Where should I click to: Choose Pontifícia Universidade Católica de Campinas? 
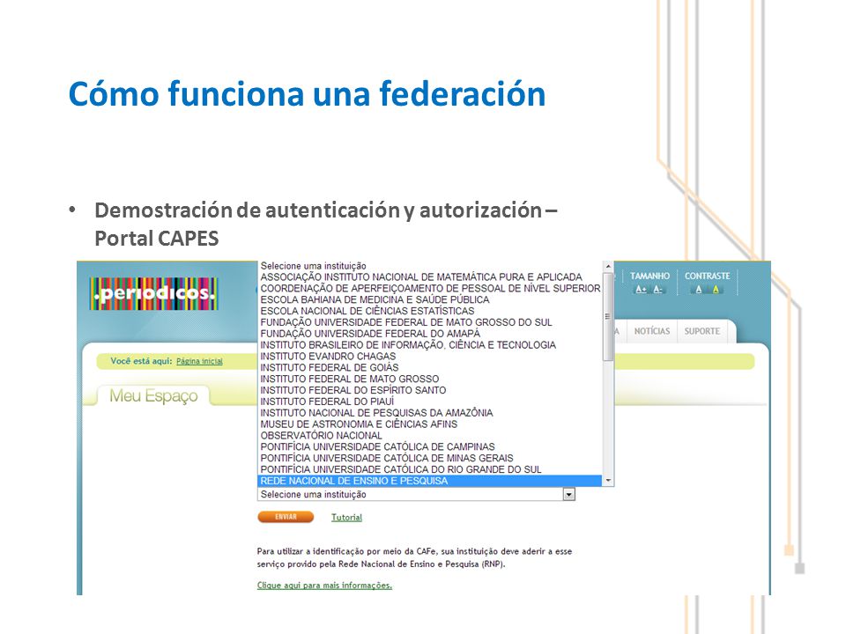(429, 447)
